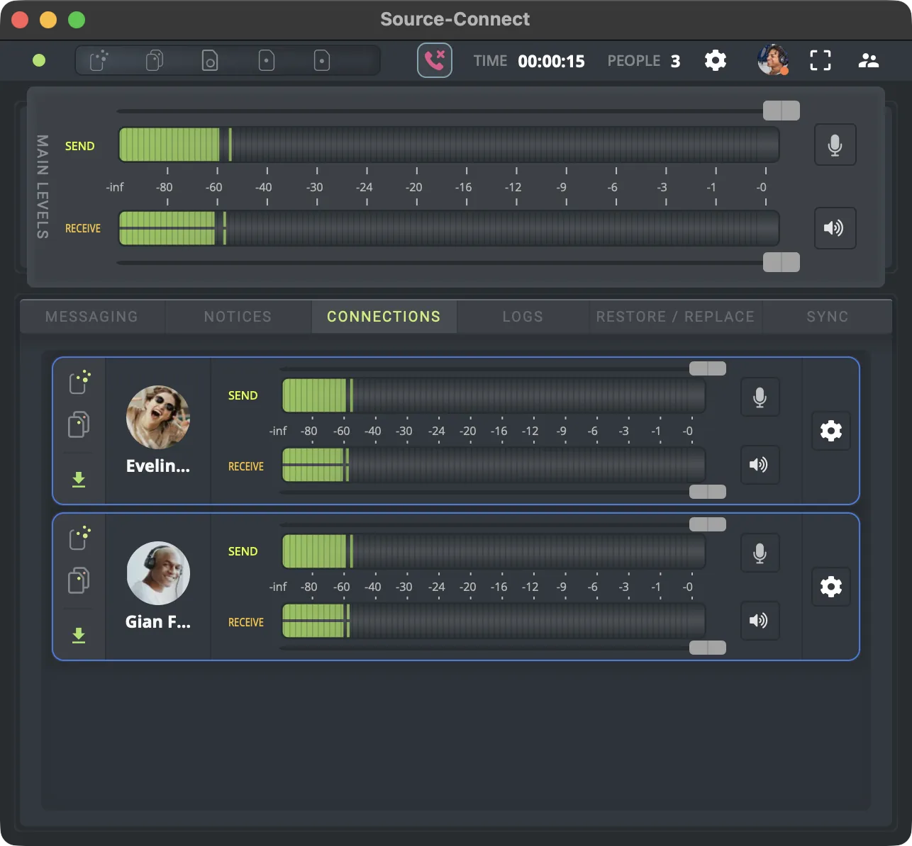
Task: Adjust Evelin's send level slider handle
Action: coord(708,368)
